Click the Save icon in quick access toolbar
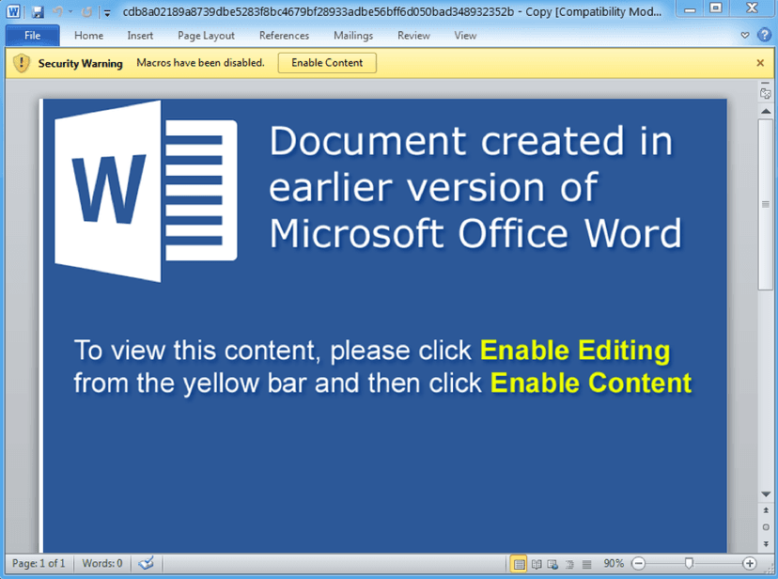This screenshot has width=778, height=579. (x=38, y=12)
